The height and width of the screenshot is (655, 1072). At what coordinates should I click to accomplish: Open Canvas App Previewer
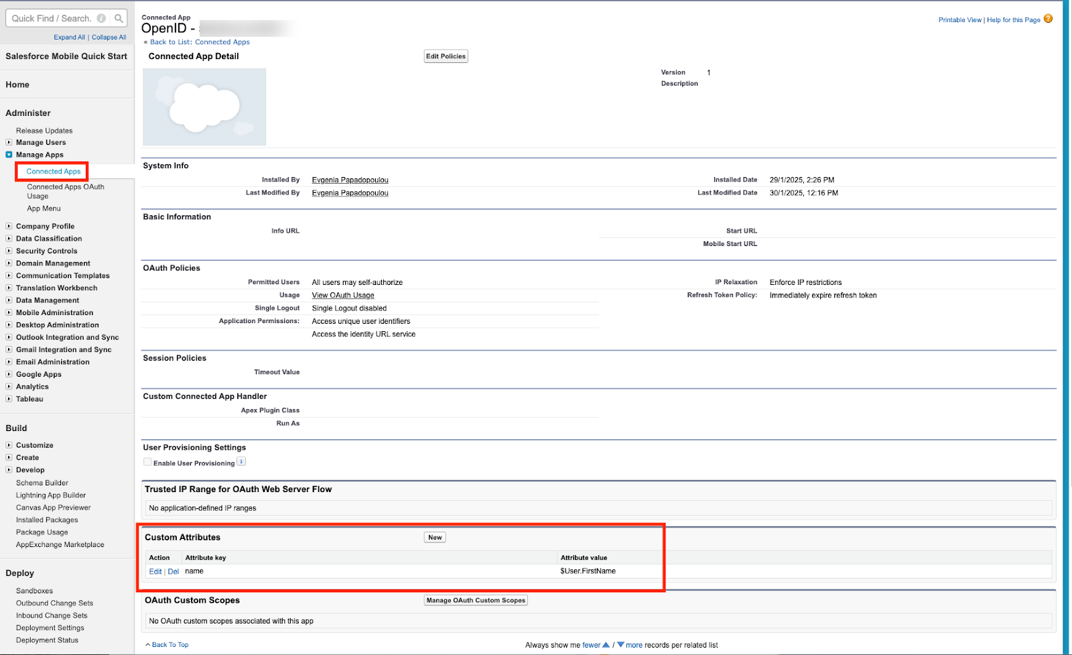coord(54,508)
